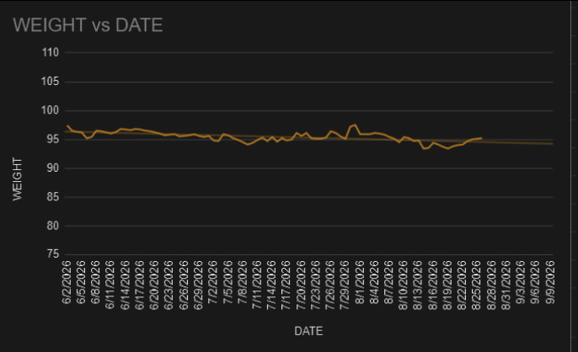Click the weight line's first data point
Screen dimensions: 578x352
tap(67, 125)
